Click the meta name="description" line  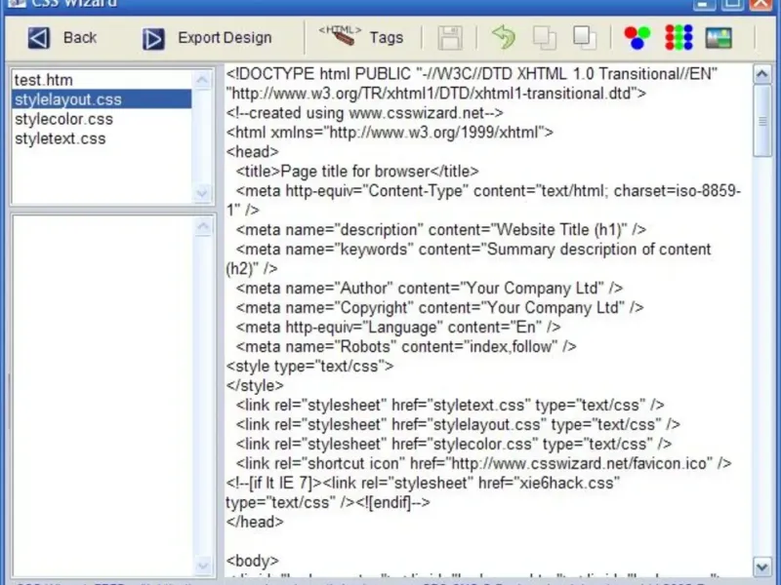pos(441,230)
